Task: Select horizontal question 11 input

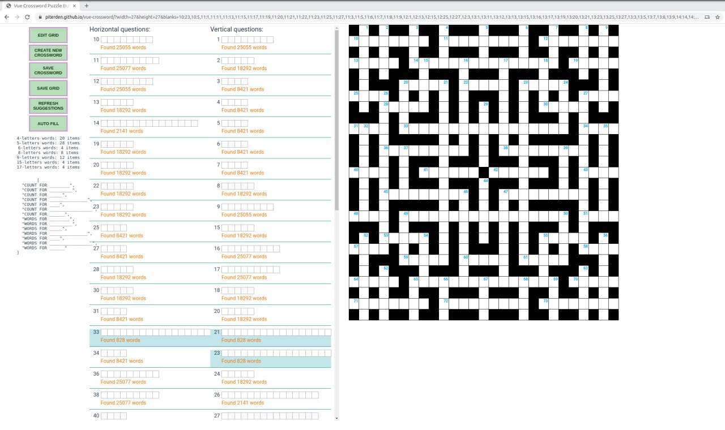Action: (x=130, y=61)
